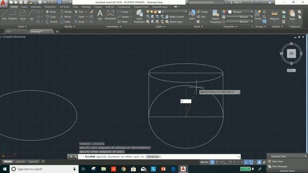Click the Group tool
Viewport: 308px width, 173px height.
point(258,15)
